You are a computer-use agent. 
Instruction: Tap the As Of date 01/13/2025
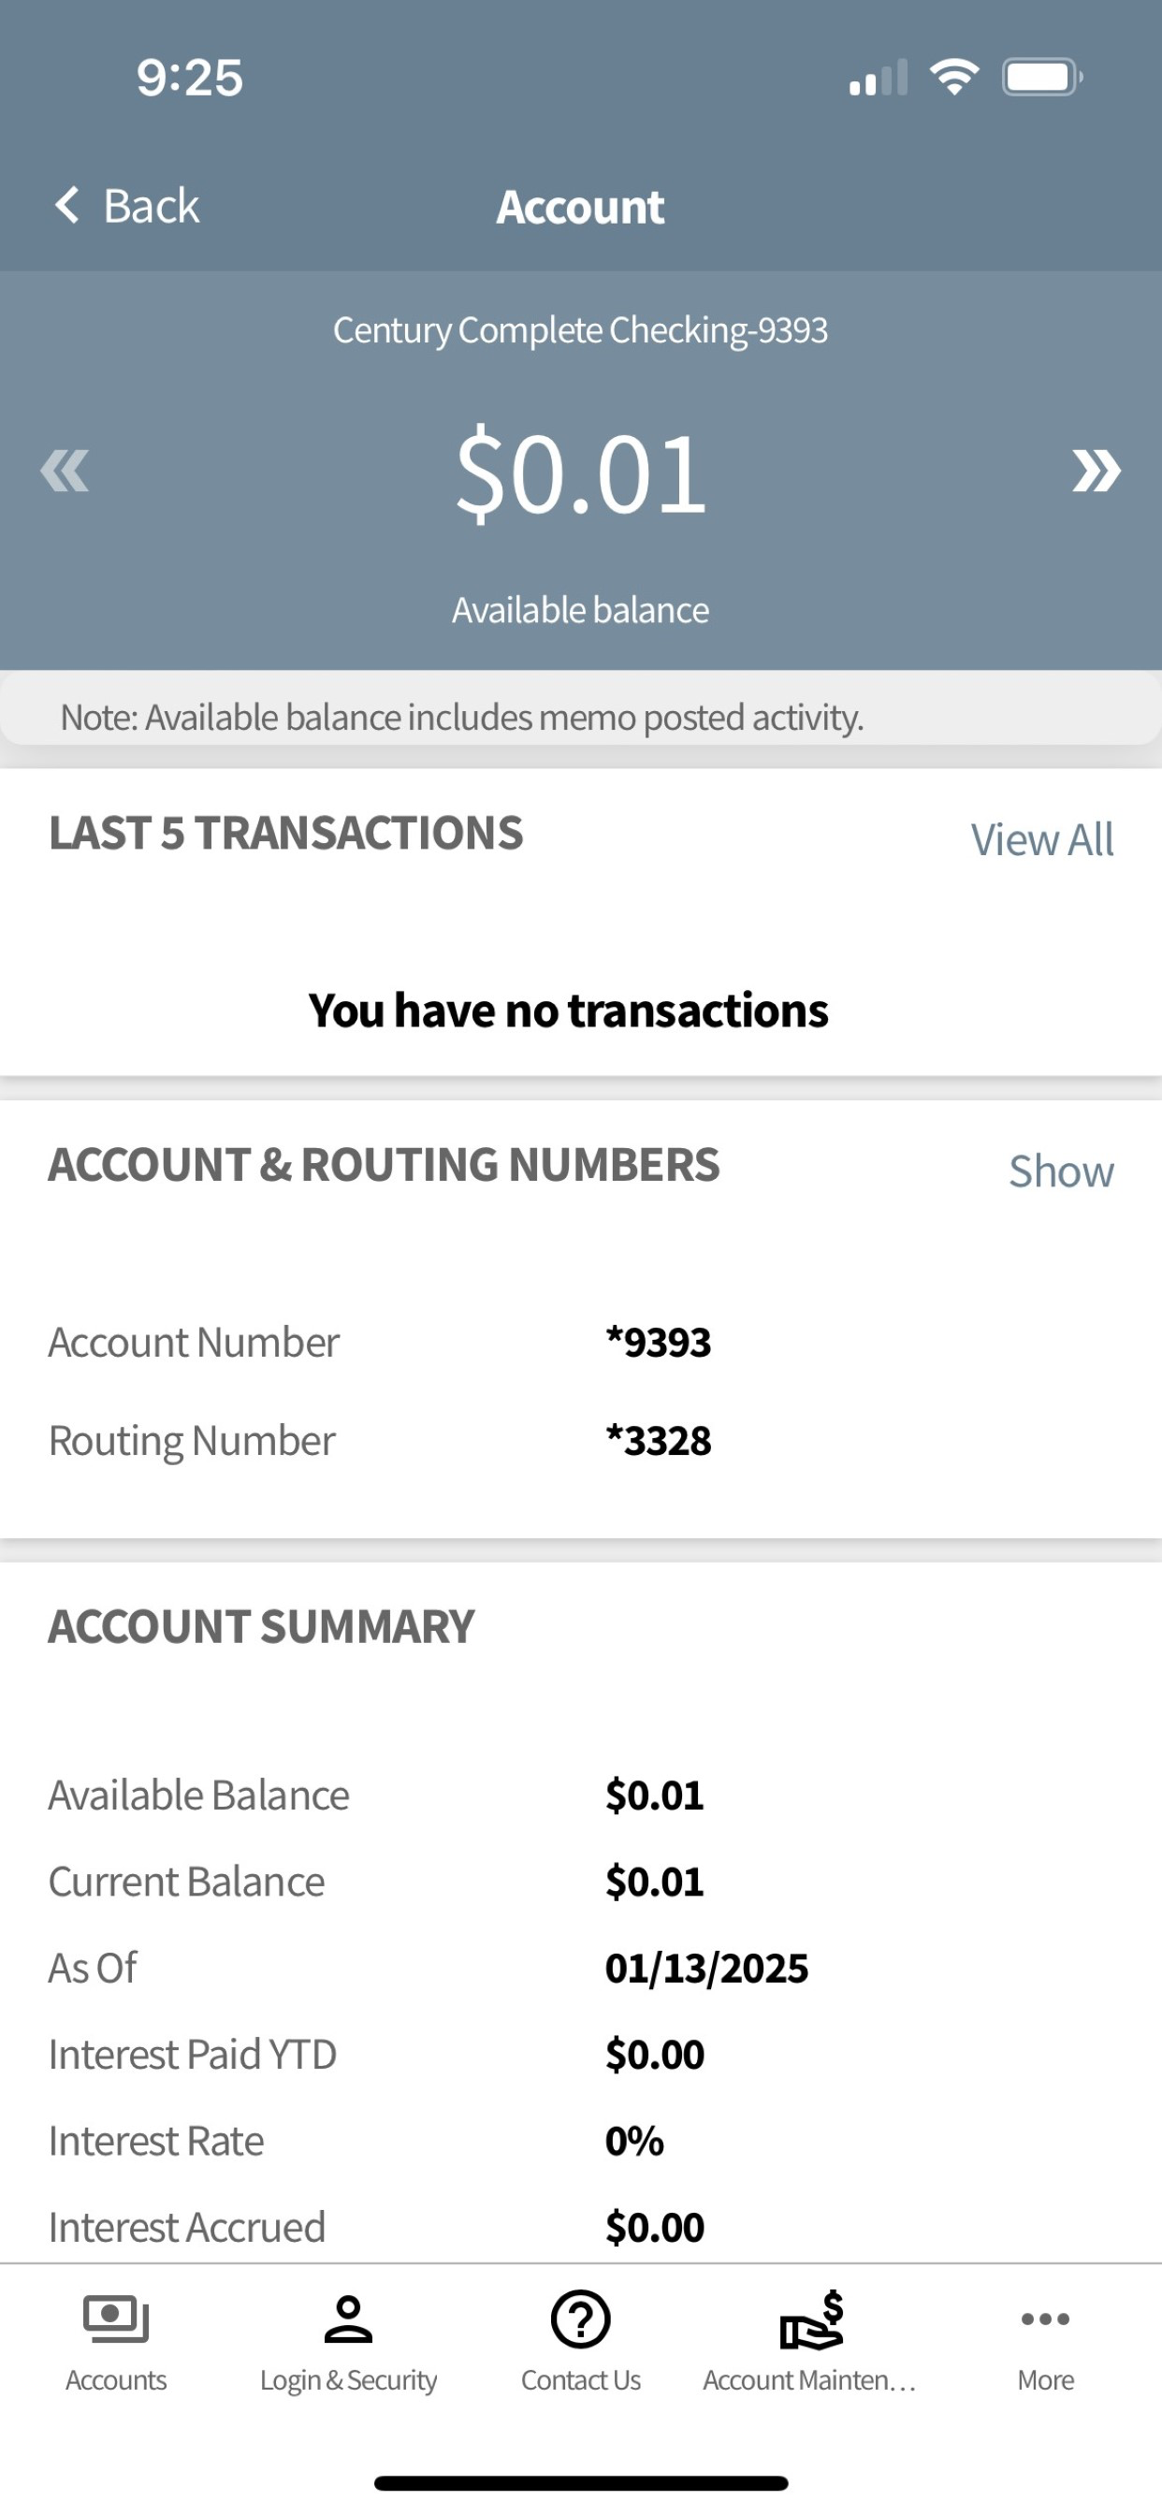[x=707, y=1969]
